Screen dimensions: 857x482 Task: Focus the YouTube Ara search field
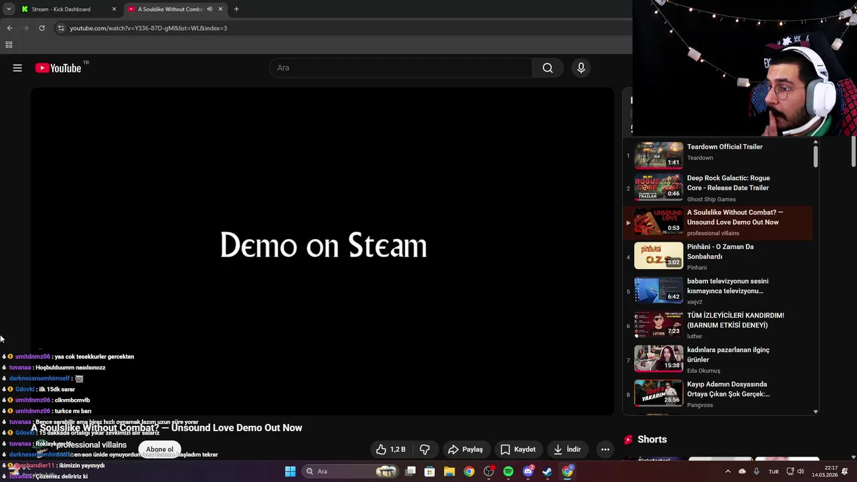[x=400, y=68]
